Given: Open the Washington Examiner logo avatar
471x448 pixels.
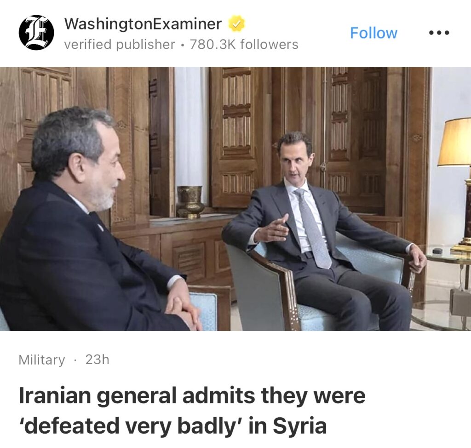Looking at the screenshot, I should tap(36, 32).
